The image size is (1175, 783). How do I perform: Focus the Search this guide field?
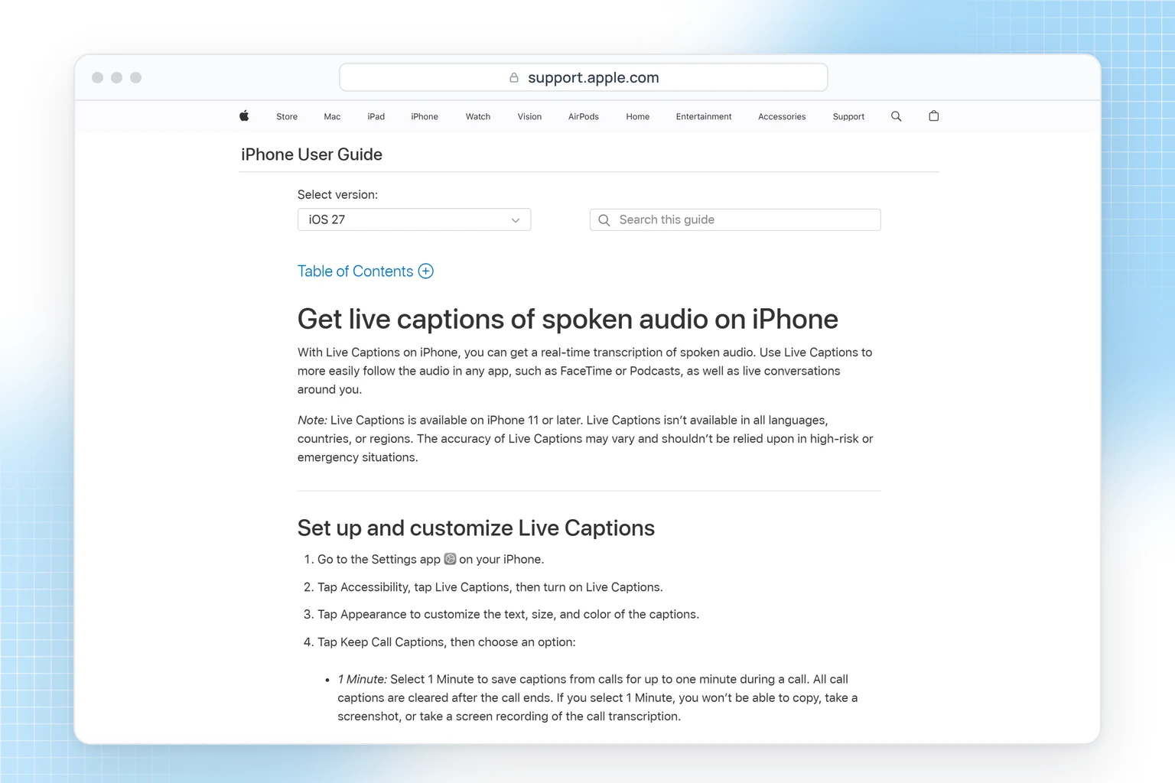pyautogui.click(x=735, y=219)
